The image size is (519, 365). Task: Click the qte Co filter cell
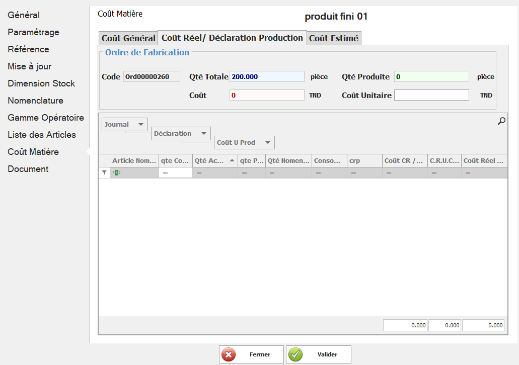coord(176,172)
